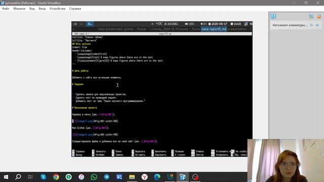This screenshot has width=324, height=182.
Task: Place cursor on the '# Задание' heading
Action: pos(77,84)
